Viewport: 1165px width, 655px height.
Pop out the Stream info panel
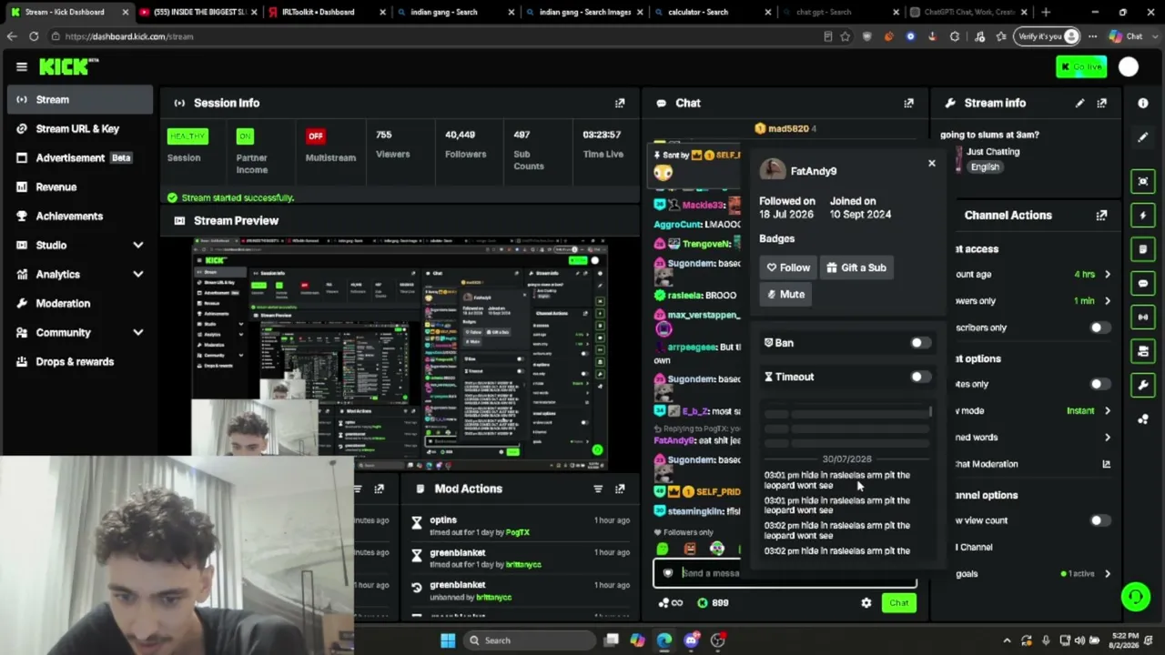click(1102, 103)
